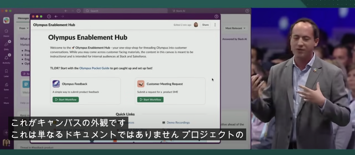Click the Olympus Feedback workflow icon
The height and width of the screenshot is (155, 355).
pos(56,84)
